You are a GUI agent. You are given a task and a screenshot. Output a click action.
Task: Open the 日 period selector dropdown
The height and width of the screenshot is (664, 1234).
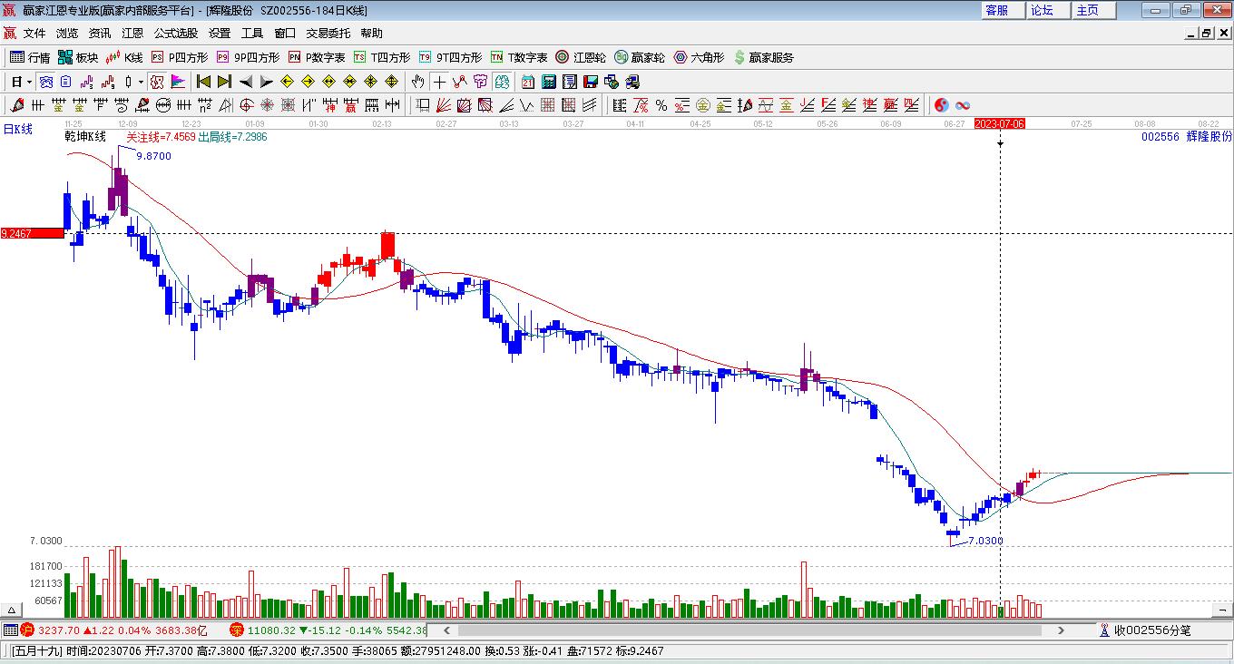pos(22,82)
